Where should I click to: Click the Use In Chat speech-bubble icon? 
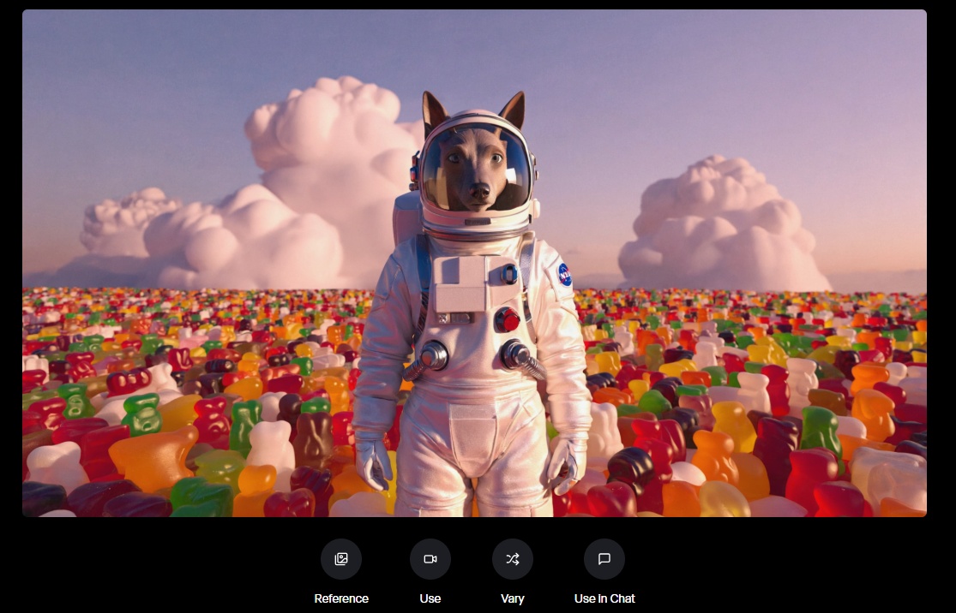click(604, 559)
